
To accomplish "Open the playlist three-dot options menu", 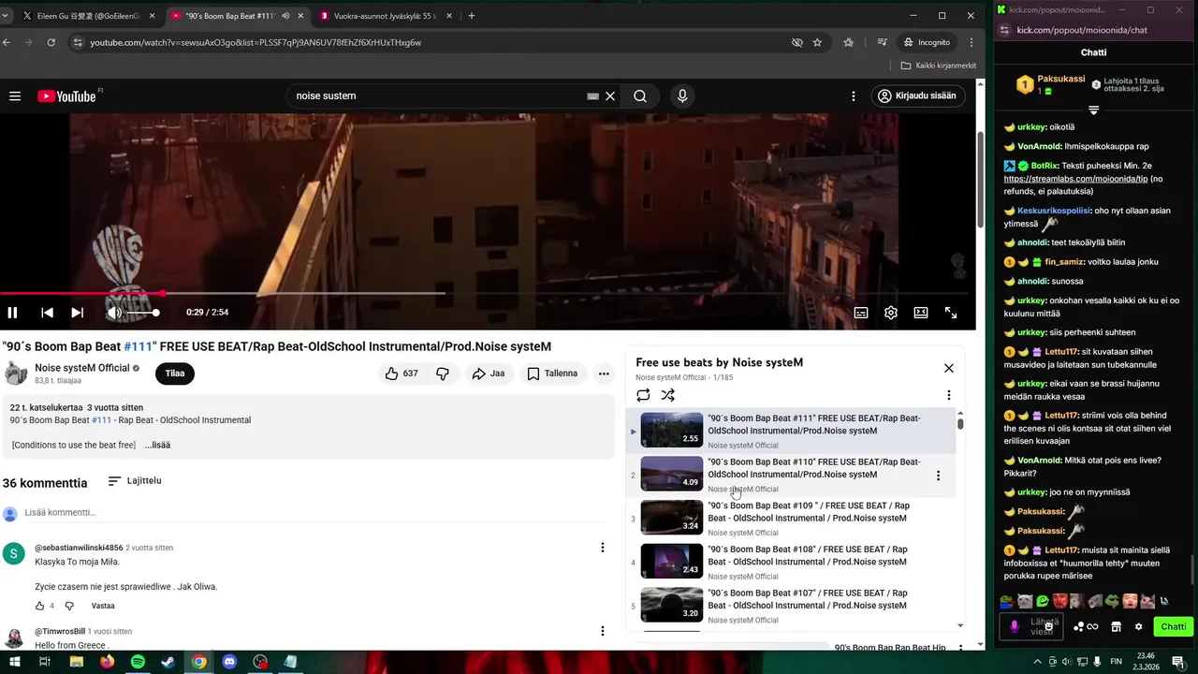I will coord(948,395).
